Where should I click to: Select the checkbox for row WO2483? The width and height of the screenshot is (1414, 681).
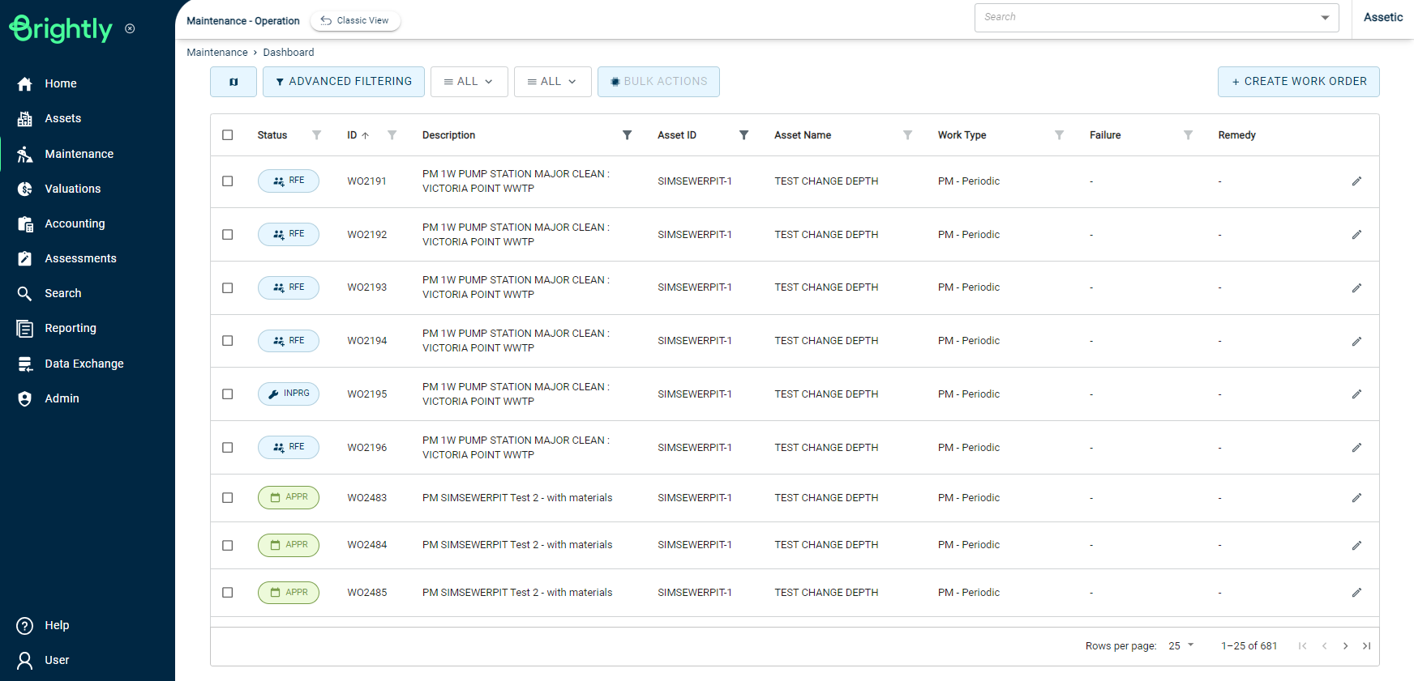click(228, 498)
